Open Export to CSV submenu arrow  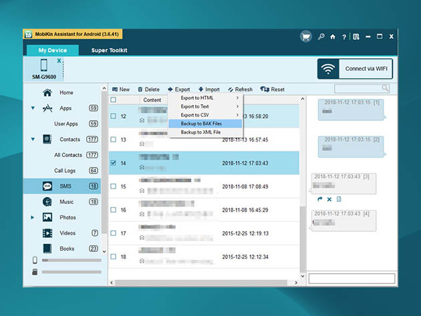[237, 115]
